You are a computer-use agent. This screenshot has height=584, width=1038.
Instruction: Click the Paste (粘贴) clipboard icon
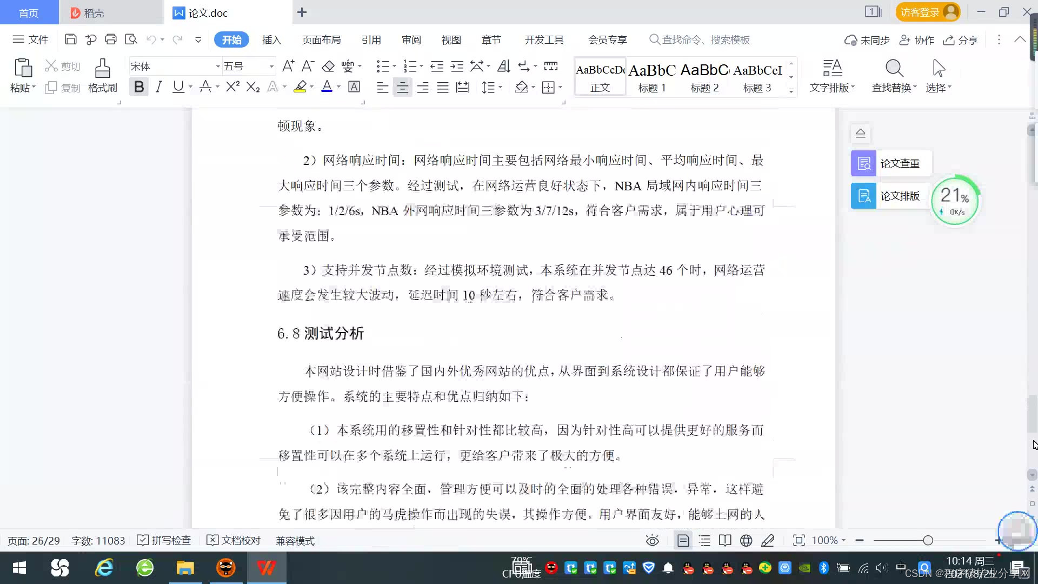point(23,68)
